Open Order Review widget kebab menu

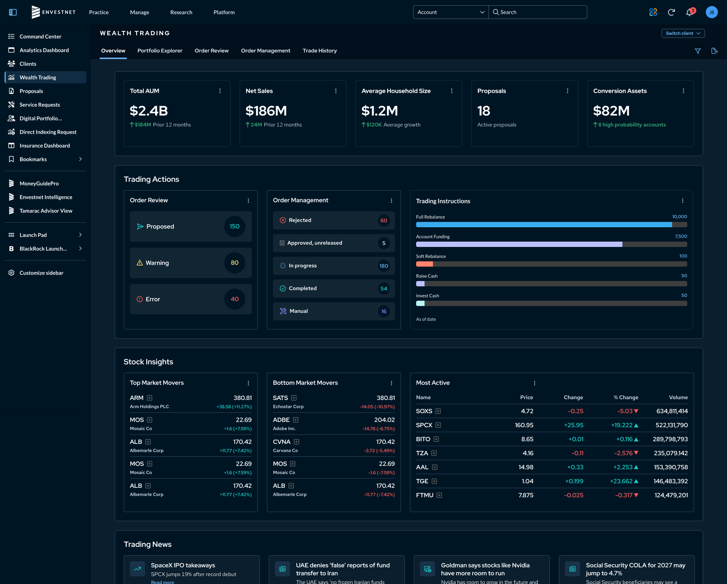coord(248,200)
